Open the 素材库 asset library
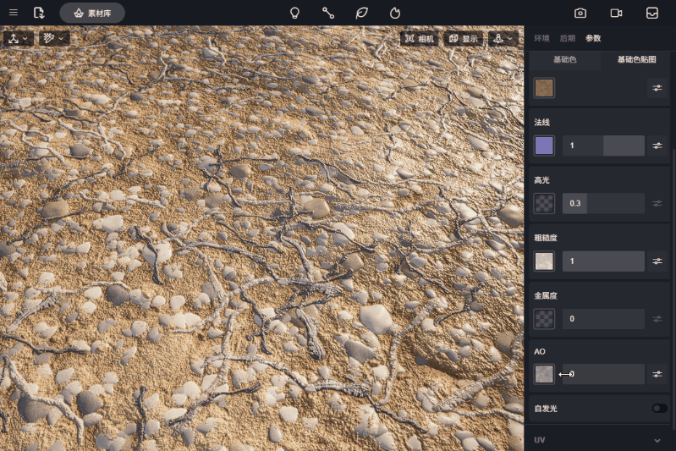This screenshot has height=451, width=676. (x=92, y=13)
